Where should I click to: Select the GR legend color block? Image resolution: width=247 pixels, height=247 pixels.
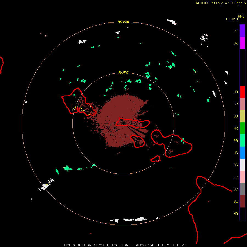pos(242,104)
